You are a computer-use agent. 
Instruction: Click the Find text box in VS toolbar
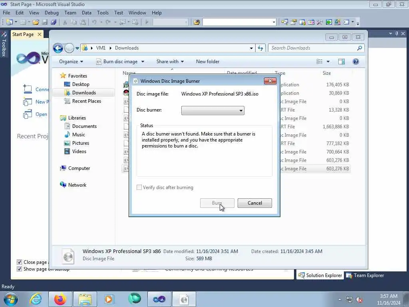(237, 22)
